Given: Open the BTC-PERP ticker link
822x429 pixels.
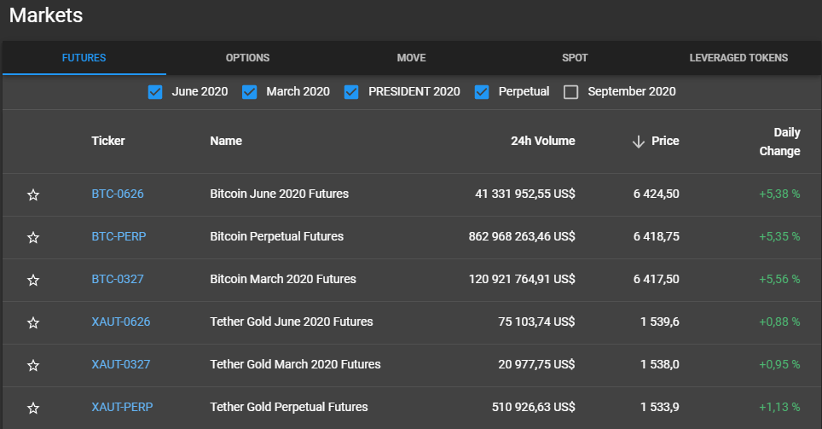Looking at the screenshot, I should click(119, 236).
